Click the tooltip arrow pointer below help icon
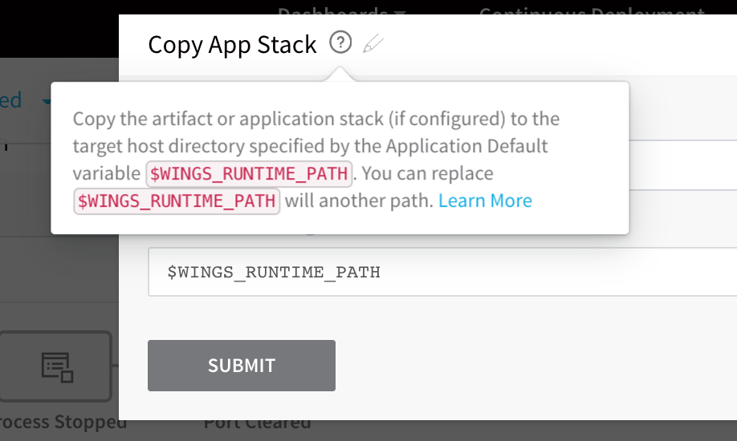The width and height of the screenshot is (737, 441). point(340,75)
